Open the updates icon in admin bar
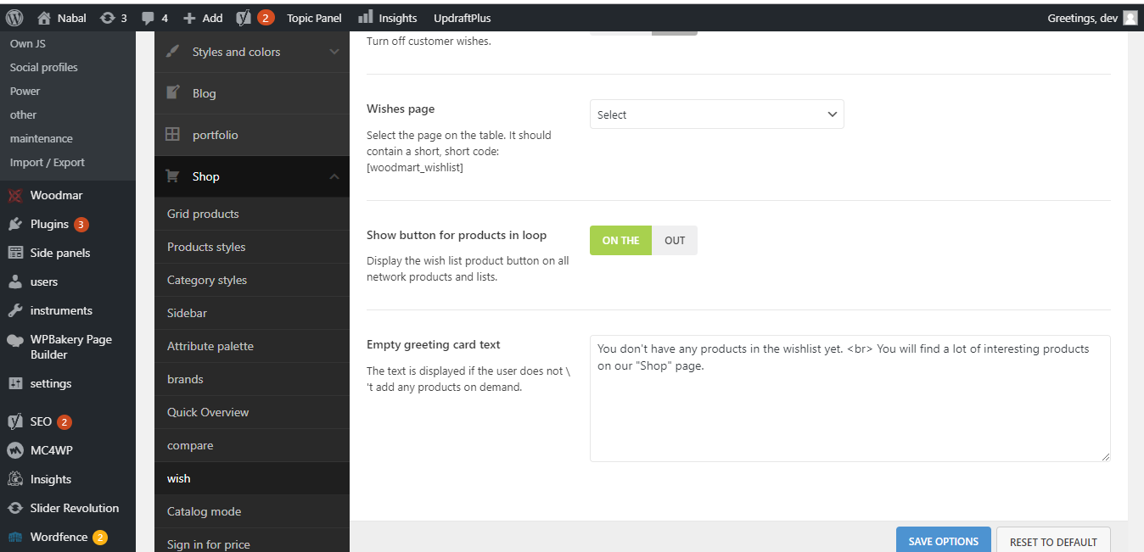This screenshot has width=1144, height=552. point(108,18)
